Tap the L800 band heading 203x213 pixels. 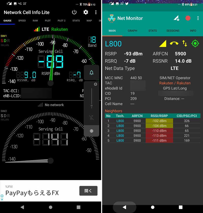(113, 44)
